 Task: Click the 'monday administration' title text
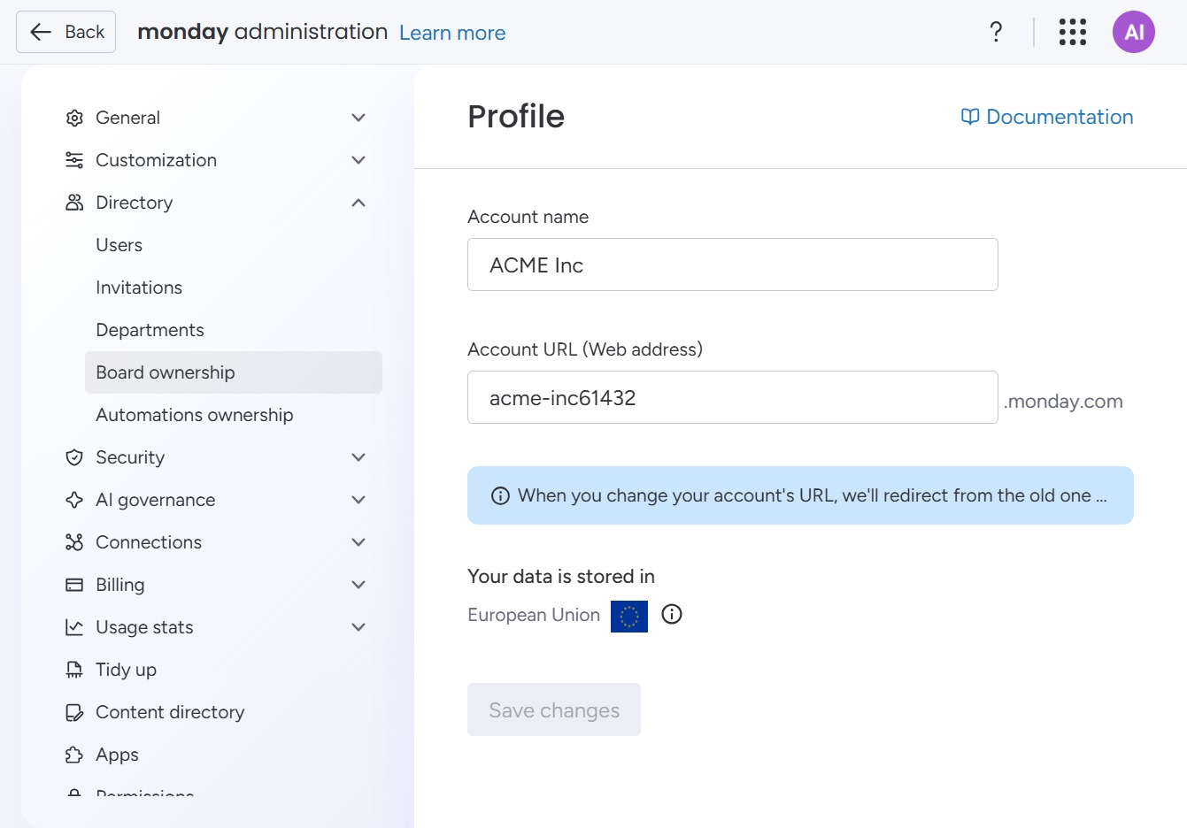pos(263,32)
